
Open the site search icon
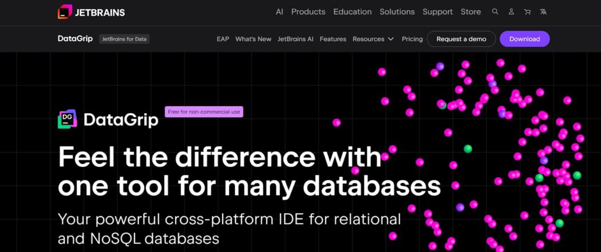495,12
